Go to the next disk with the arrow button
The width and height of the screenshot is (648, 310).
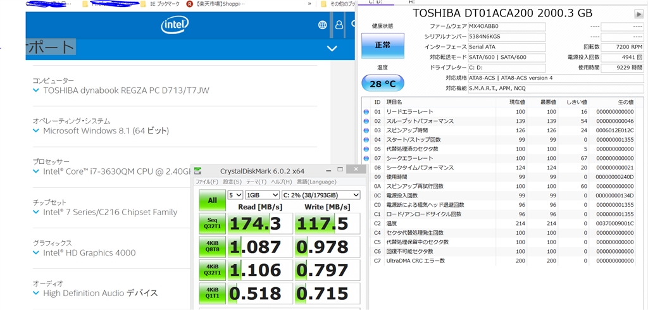[639, 14]
